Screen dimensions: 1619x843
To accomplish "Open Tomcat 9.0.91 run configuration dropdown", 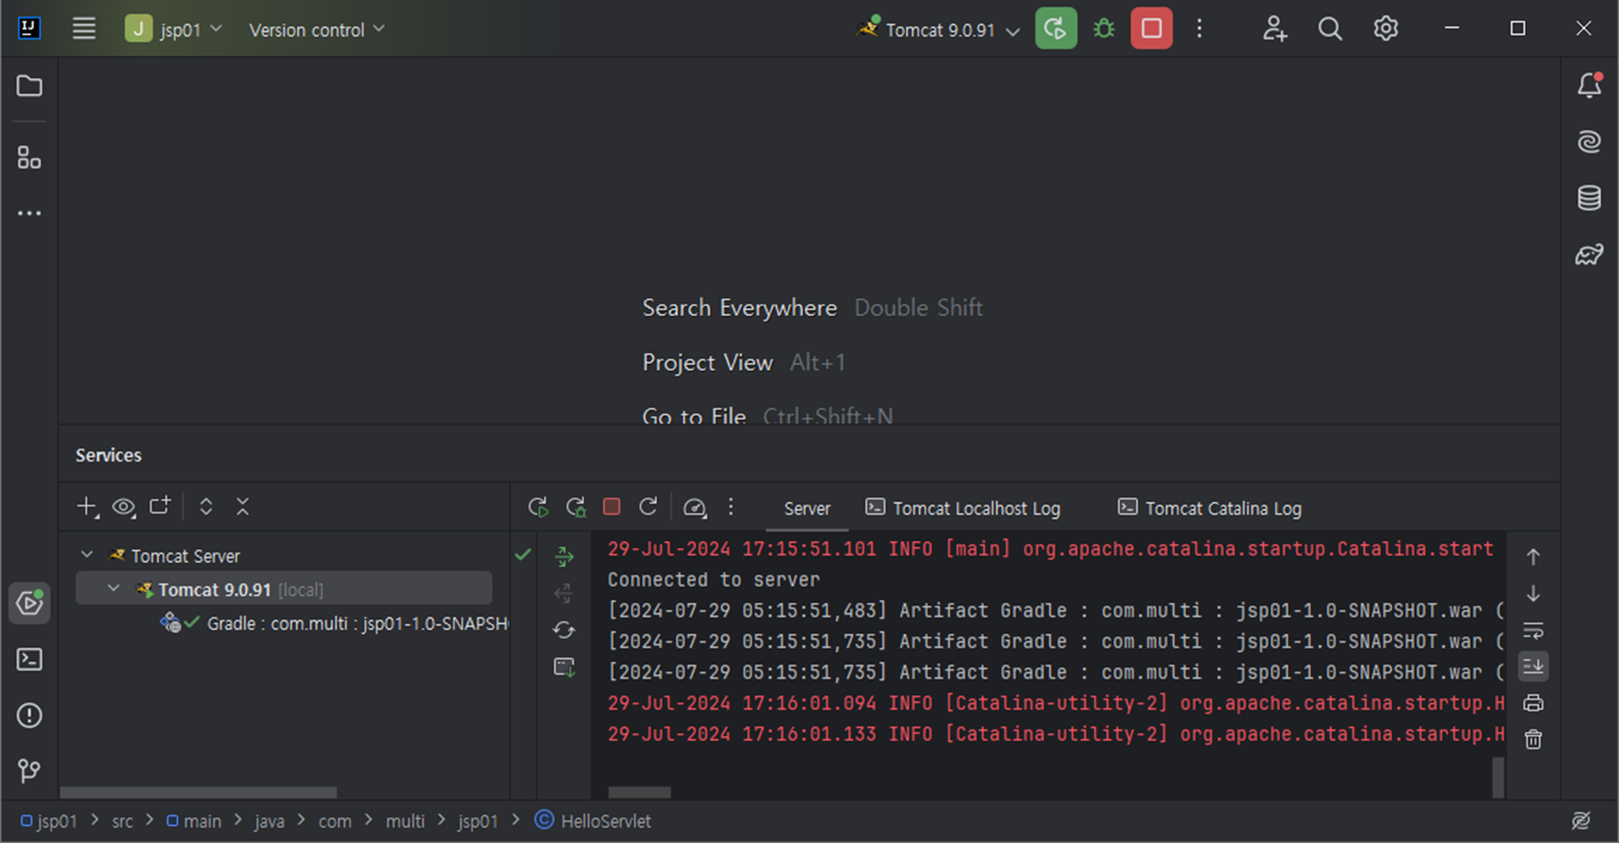I will point(940,30).
